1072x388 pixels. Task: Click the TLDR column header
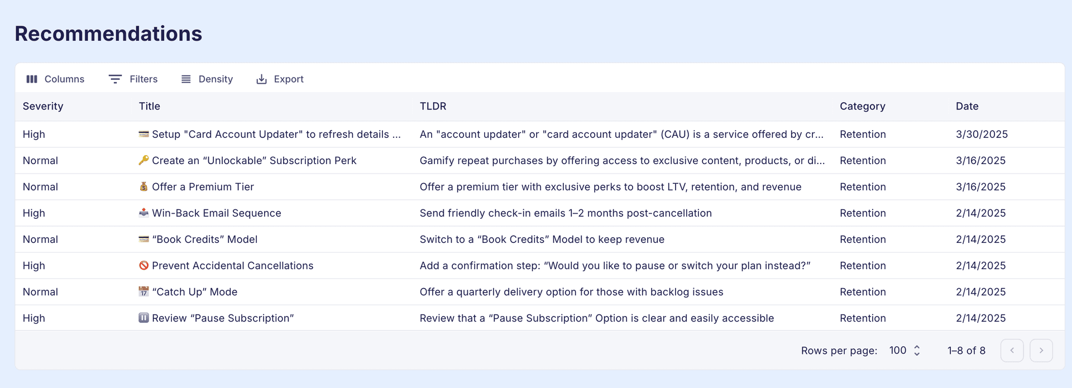tap(433, 106)
